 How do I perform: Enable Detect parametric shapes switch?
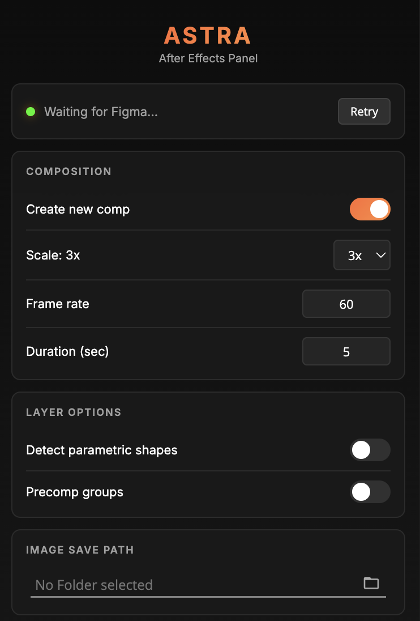(370, 450)
